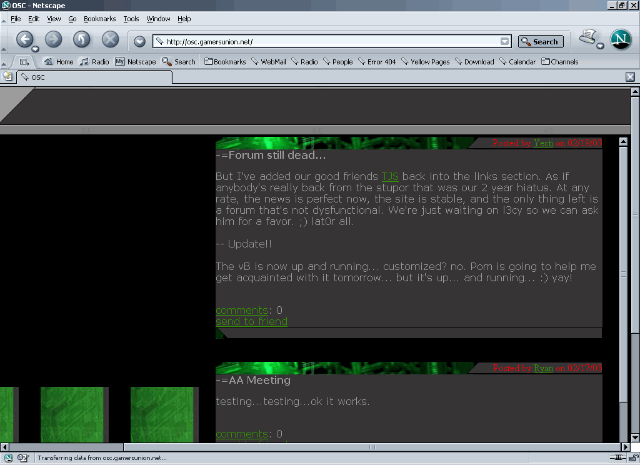The image size is (640, 465).
Task: Open the Go menu
Action: [72, 19]
